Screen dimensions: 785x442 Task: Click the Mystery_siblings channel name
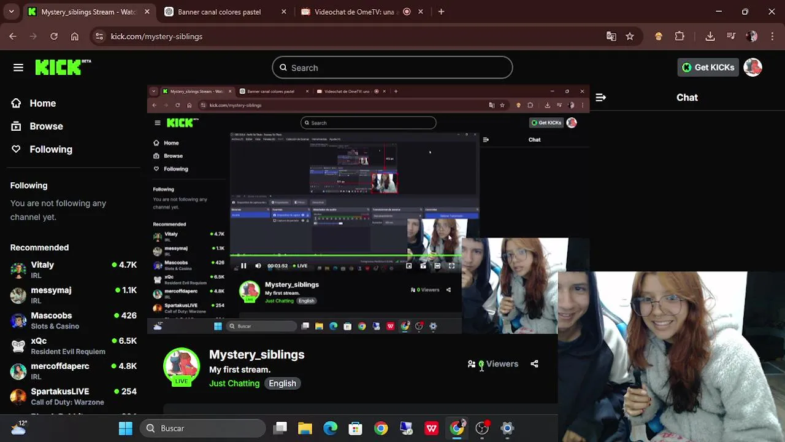coord(256,354)
